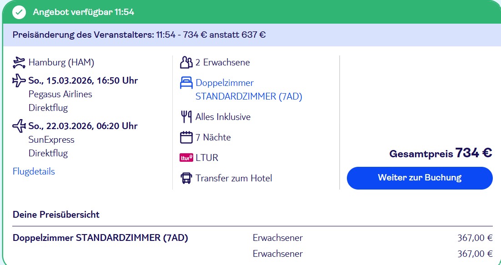This screenshot has width=501, height=265.
Task: Click the Gesamtpreis 734 € total
Action: pyautogui.click(x=441, y=153)
